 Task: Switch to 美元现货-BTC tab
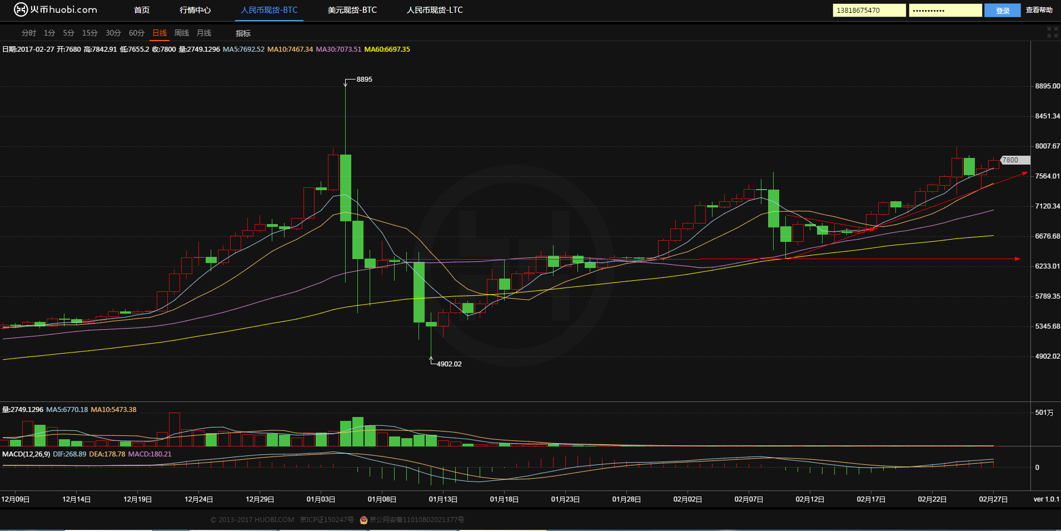tap(352, 10)
